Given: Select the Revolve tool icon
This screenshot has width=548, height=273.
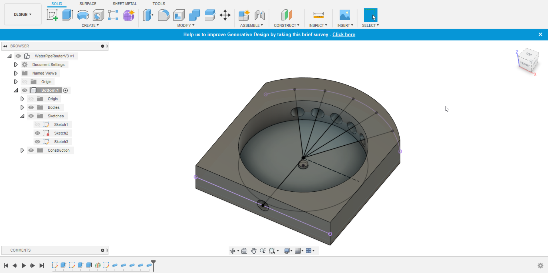Looking at the screenshot, I should 83,15.
